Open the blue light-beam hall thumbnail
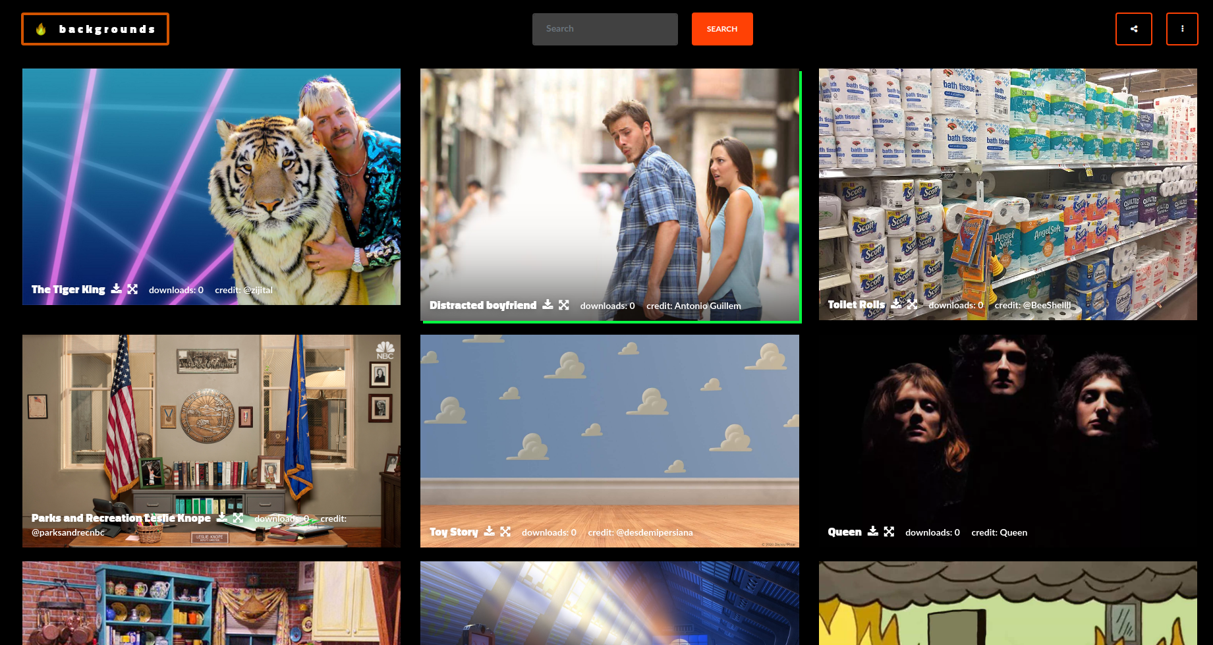Screen dimensions: 1213x645 pyautogui.click(x=610, y=603)
